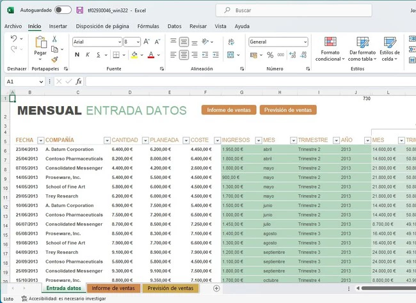Toggle bold formatting (N)

(x=77, y=55)
